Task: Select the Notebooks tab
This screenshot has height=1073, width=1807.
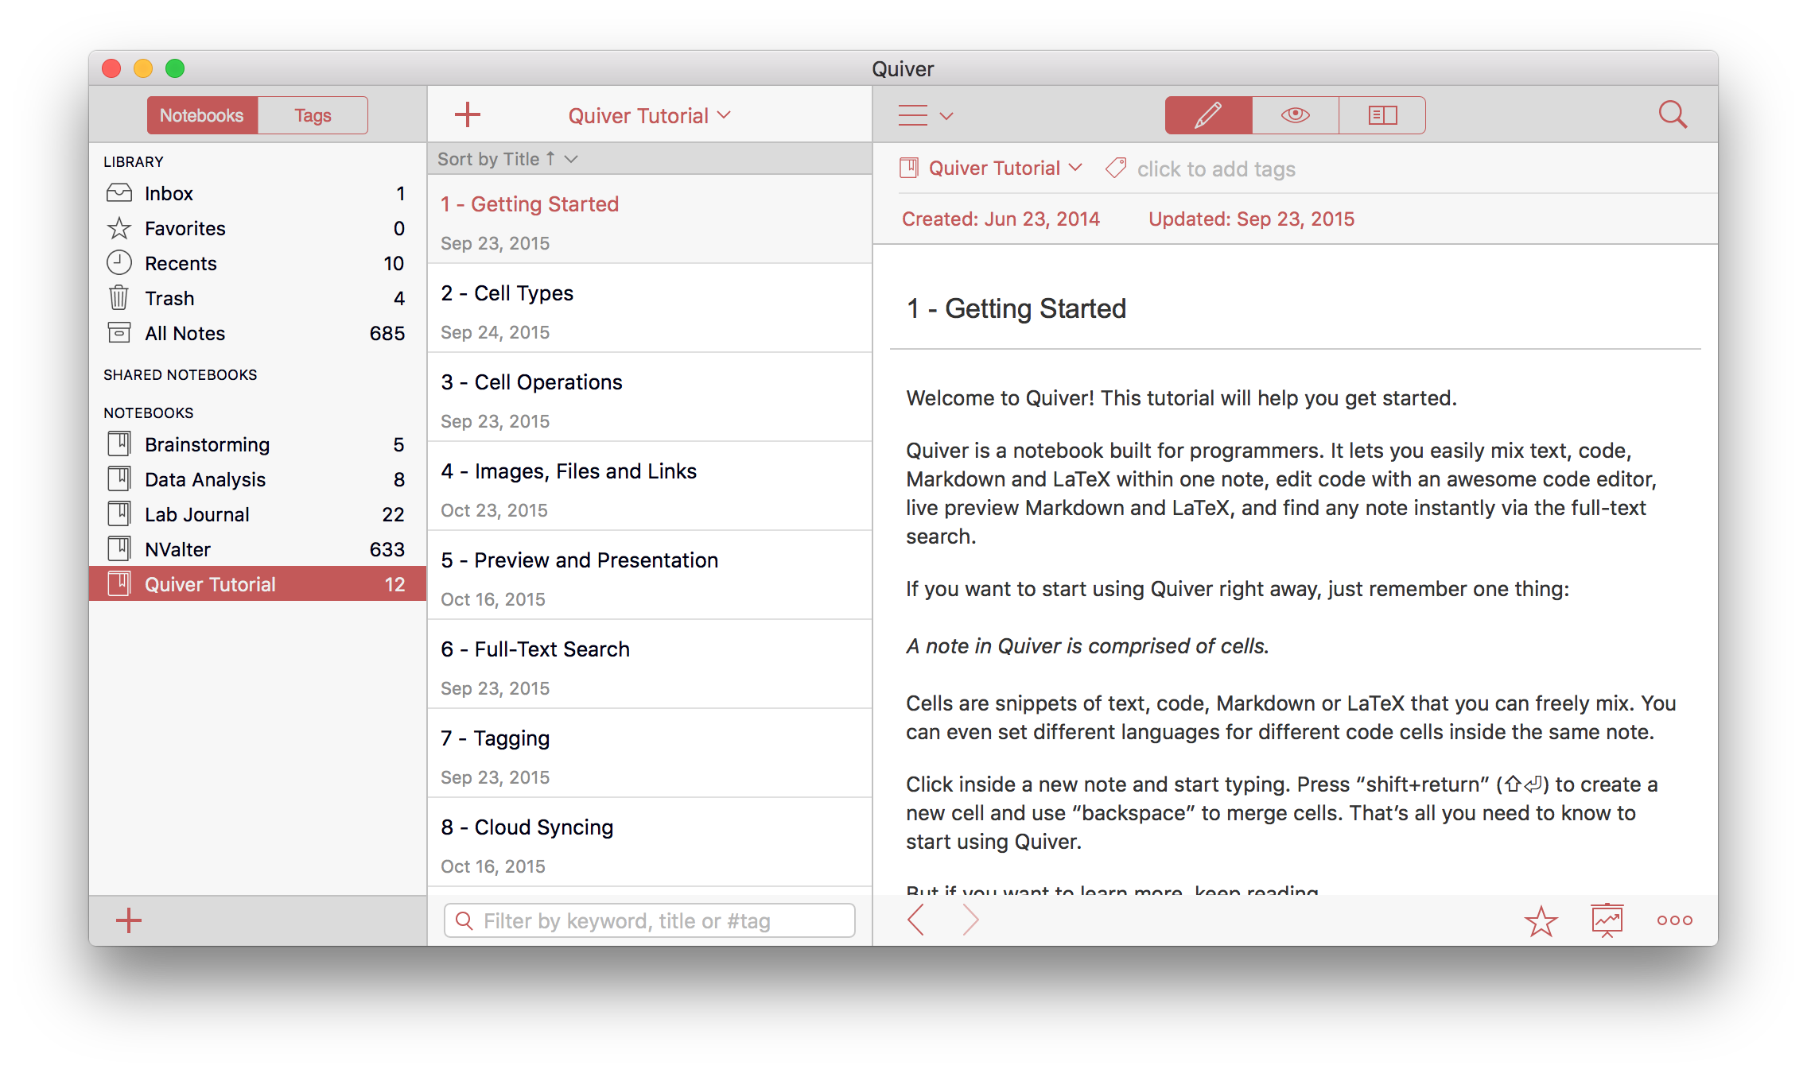Action: pyautogui.click(x=202, y=115)
